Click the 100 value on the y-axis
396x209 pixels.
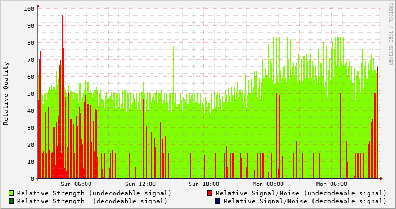(x=29, y=9)
